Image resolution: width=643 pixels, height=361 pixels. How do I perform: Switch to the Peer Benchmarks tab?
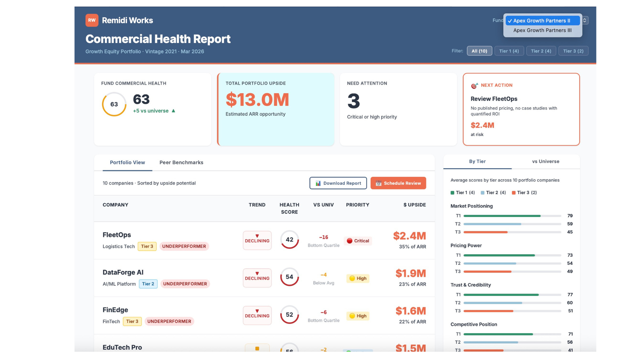[x=181, y=162]
